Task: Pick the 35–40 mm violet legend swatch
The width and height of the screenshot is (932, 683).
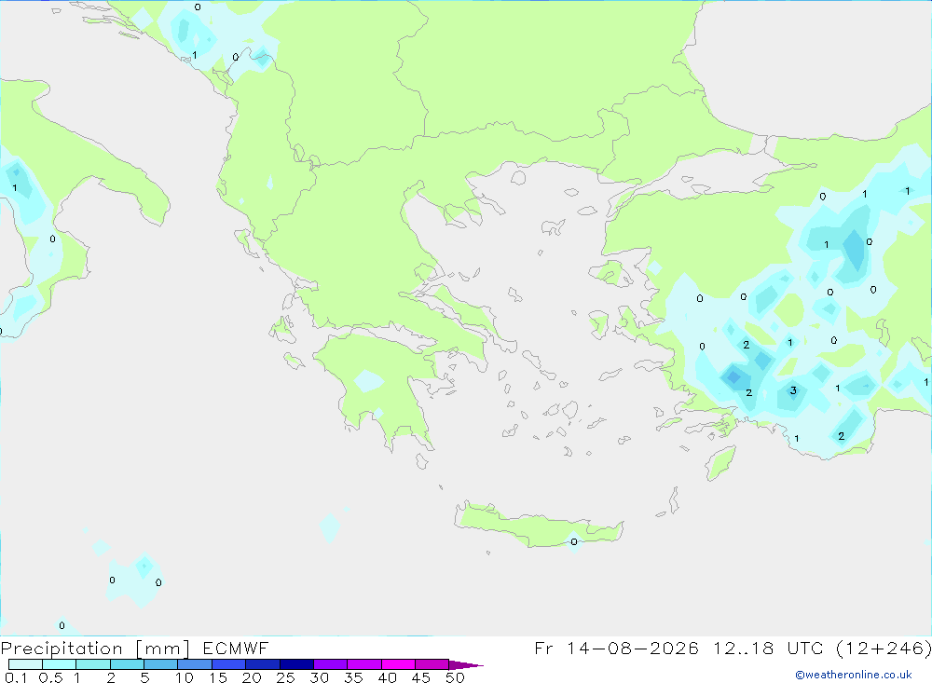Action: 363,664
